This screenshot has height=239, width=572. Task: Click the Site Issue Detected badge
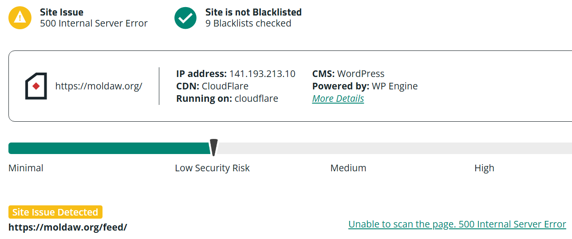55,212
